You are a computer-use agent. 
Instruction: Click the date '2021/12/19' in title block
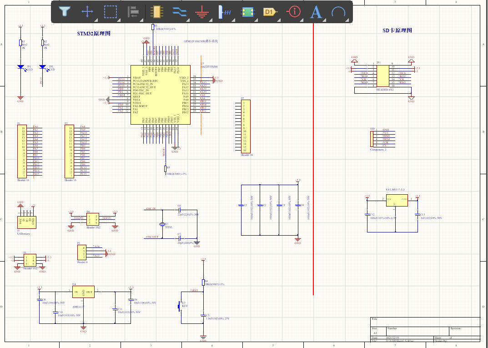point(392,338)
